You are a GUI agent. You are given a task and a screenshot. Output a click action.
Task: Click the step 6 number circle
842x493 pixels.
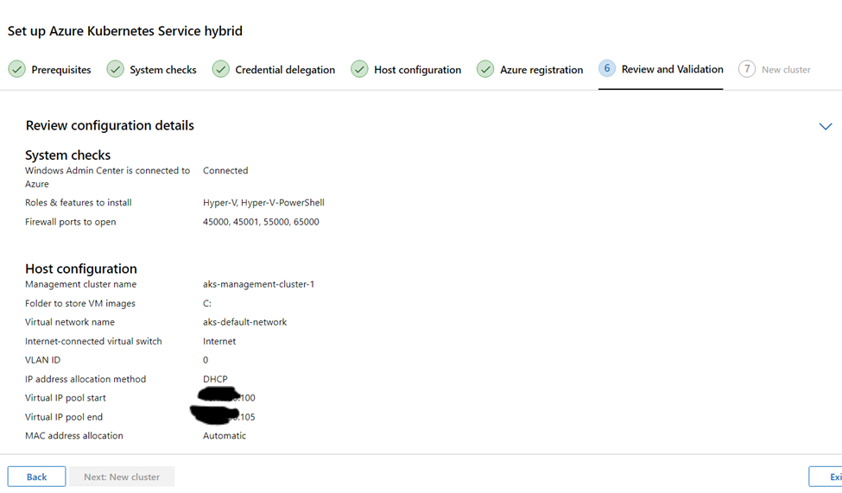pyautogui.click(x=607, y=68)
